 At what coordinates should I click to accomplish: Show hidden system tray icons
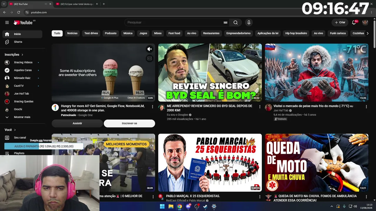coord(332,207)
